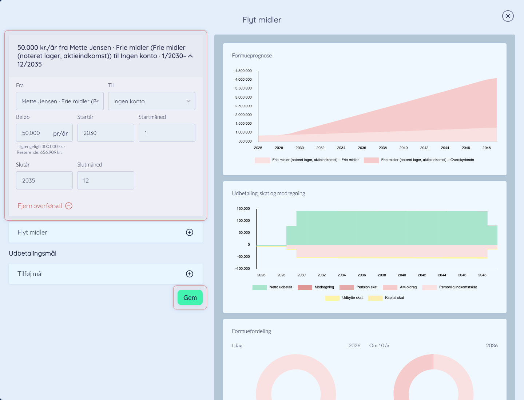Open the Til dropdown showing Ingen konto
Image resolution: width=524 pixels, height=400 pixels.
coord(151,101)
